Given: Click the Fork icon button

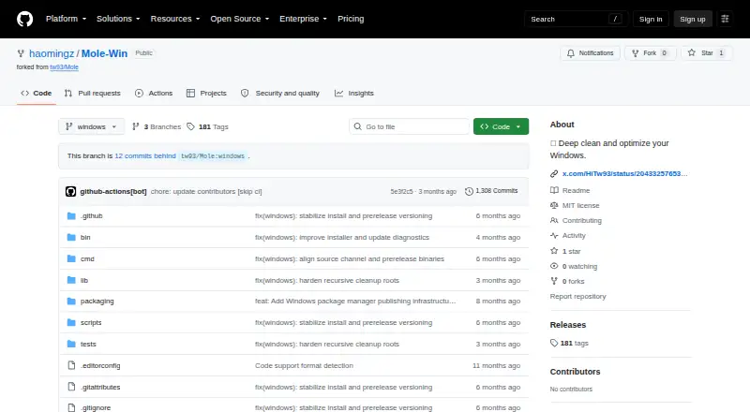Looking at the screenshot, I should [x=636, y=53].
